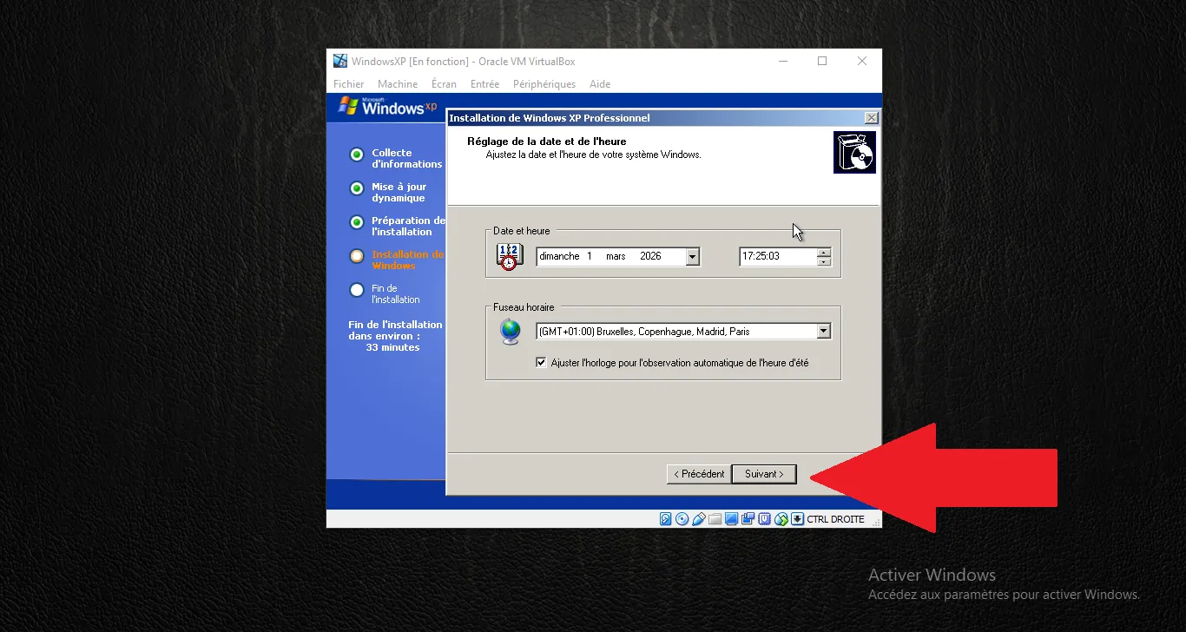Click the Suivant button
This screenshot has width=1186, height=632.
click(764, 474)
